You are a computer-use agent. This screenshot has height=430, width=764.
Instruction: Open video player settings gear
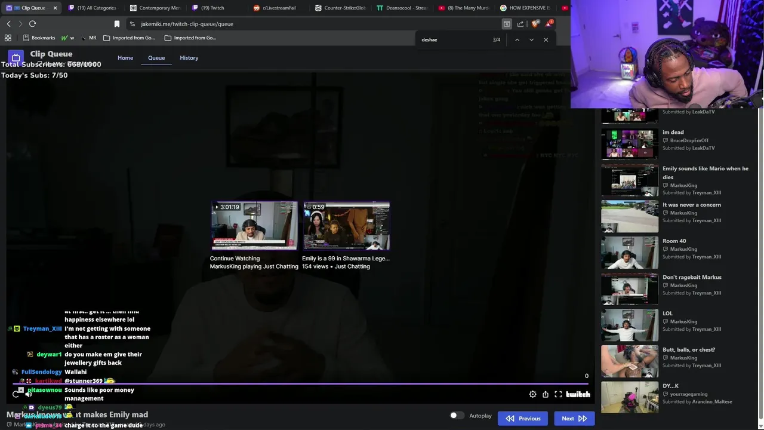[532, 394]
